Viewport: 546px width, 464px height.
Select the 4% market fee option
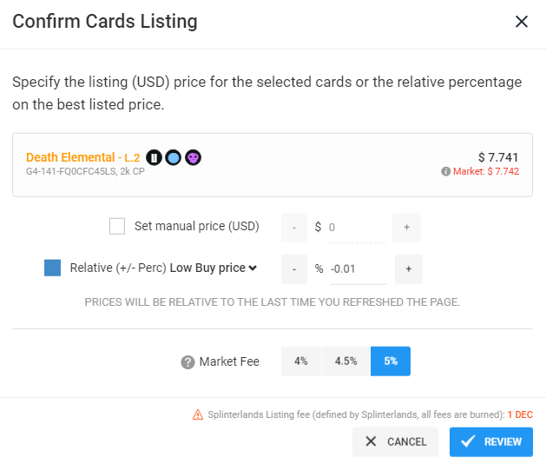click(x=301, y=361)
